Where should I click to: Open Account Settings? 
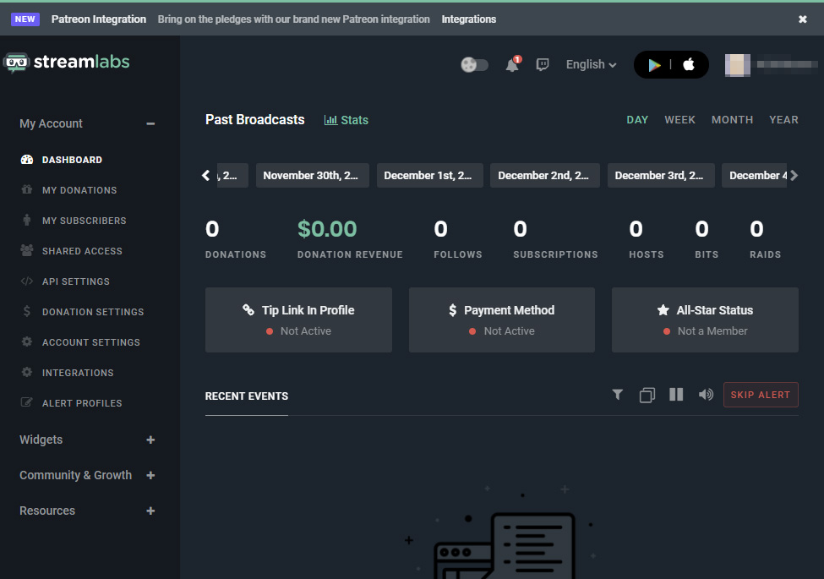tap(91, 342)
